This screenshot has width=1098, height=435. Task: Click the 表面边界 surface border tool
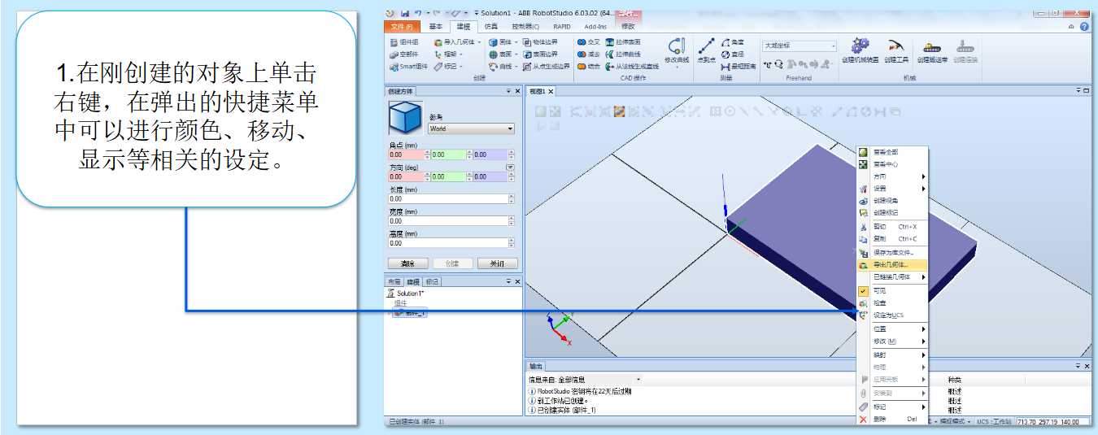pyautogui.click(x=541, y=54)
